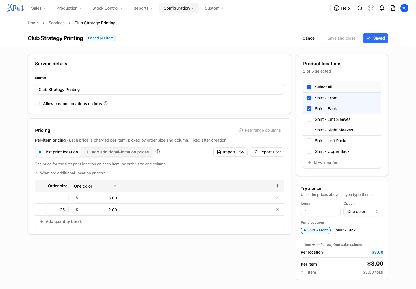Switch to Add additional-location prices tab

tap(117, 152)
